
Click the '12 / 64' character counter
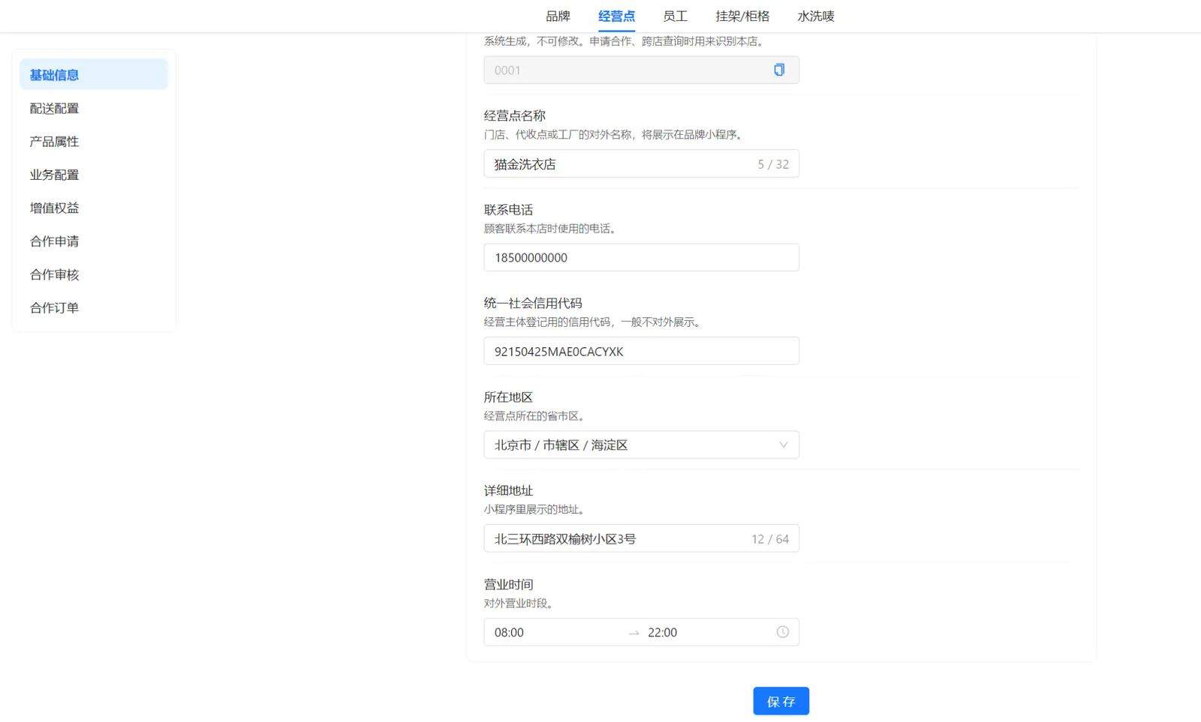coord(770,539)
